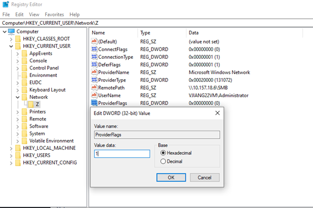The image size is (313, 208).
Task: Click the HKEY_USERS folder icon
Action: tap(18, 155)
